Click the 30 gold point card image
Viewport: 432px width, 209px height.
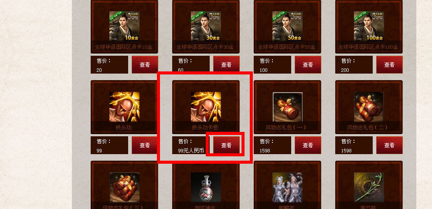pos(206,26)
